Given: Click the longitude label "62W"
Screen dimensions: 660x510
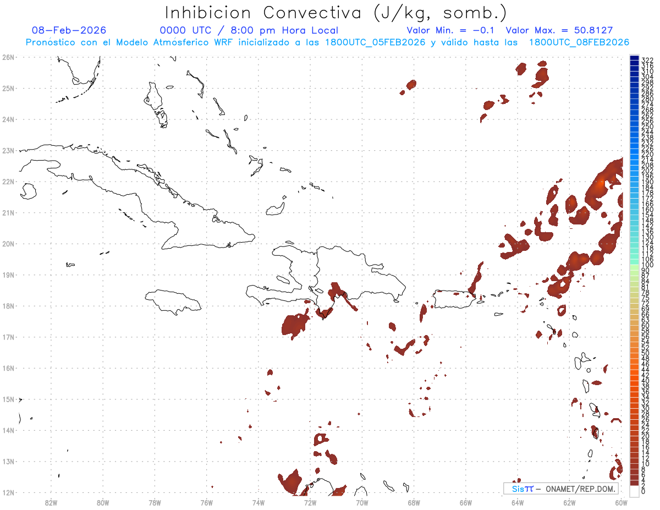Looking at the screenshot, I should click(569, 502).
